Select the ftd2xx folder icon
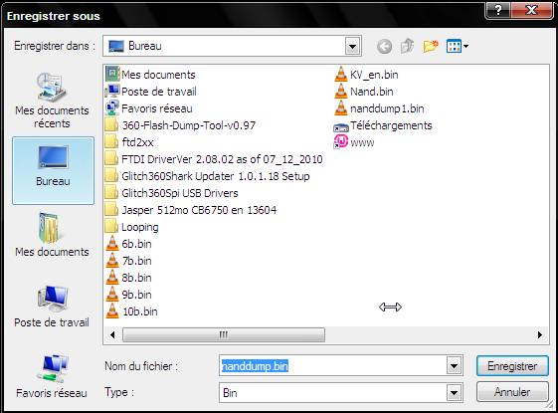The image size is (558, 413). (x=111, y=142)
